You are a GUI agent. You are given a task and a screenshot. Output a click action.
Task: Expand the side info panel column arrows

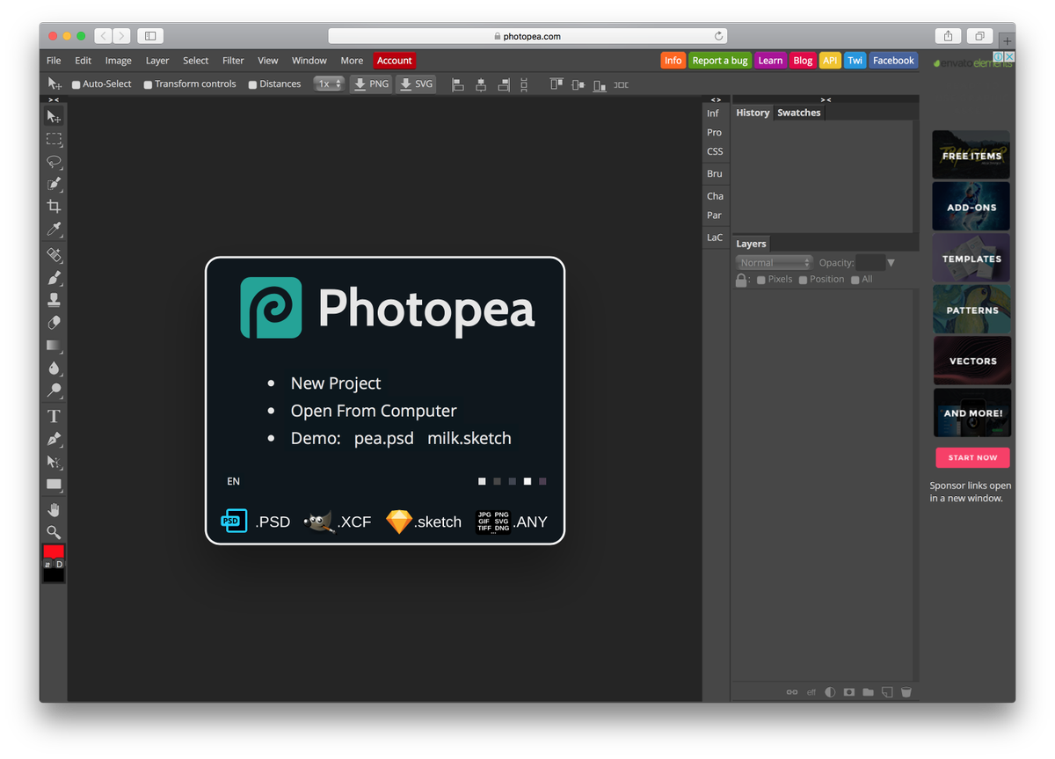[x=716, y=100]
